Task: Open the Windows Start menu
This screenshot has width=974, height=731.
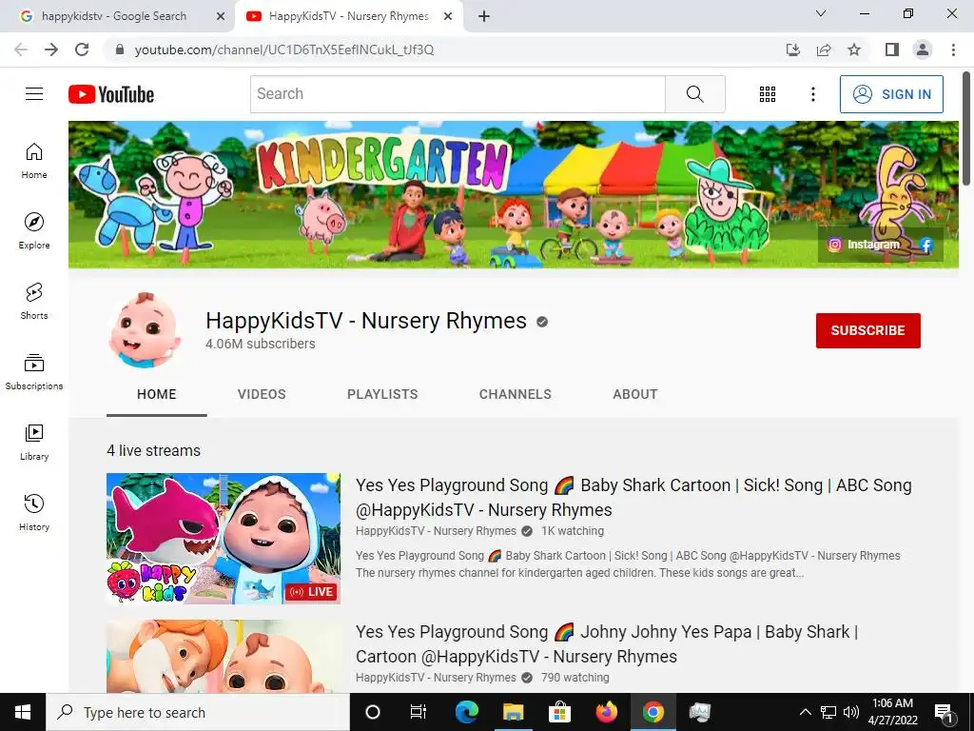Action: point(23,712)
